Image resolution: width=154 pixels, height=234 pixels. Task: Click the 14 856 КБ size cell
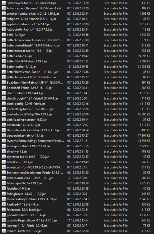(x=144, y=141)
